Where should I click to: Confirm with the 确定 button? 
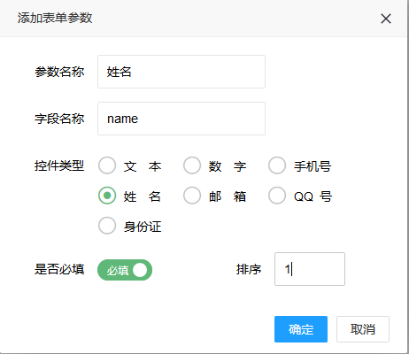301,329
